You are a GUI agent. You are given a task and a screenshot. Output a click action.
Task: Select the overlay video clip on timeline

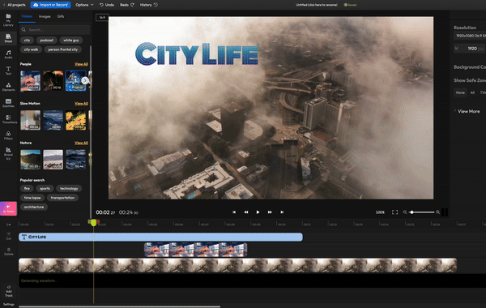pyautogui.click(x=195, y=250)
